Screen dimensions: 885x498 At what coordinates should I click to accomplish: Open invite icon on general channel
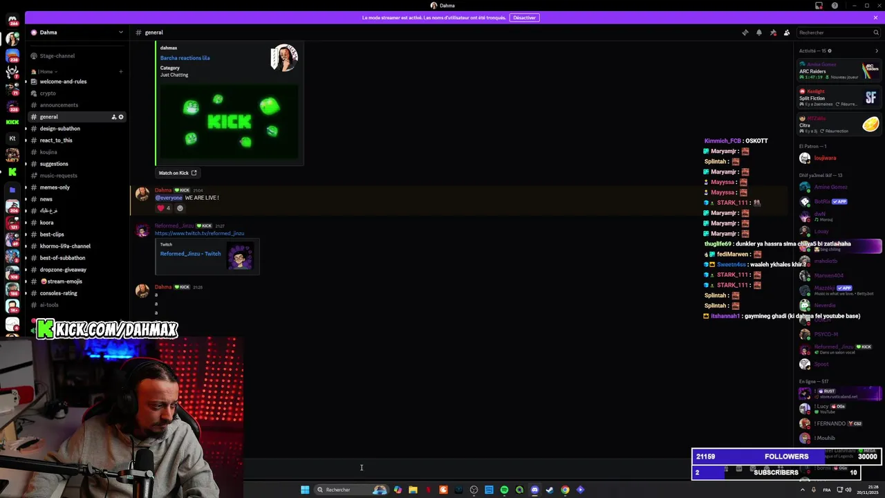[114, 117]
